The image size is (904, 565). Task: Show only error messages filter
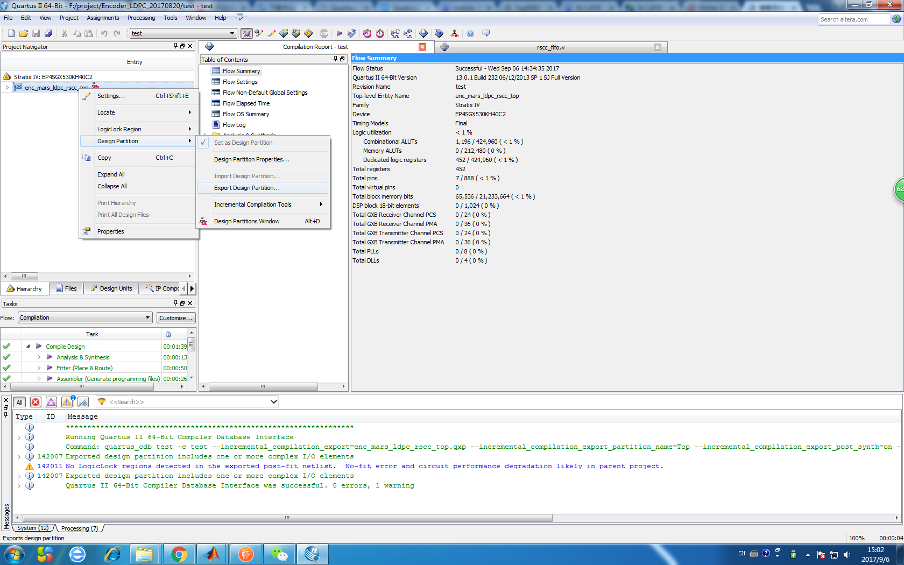(x=36, y=402)
